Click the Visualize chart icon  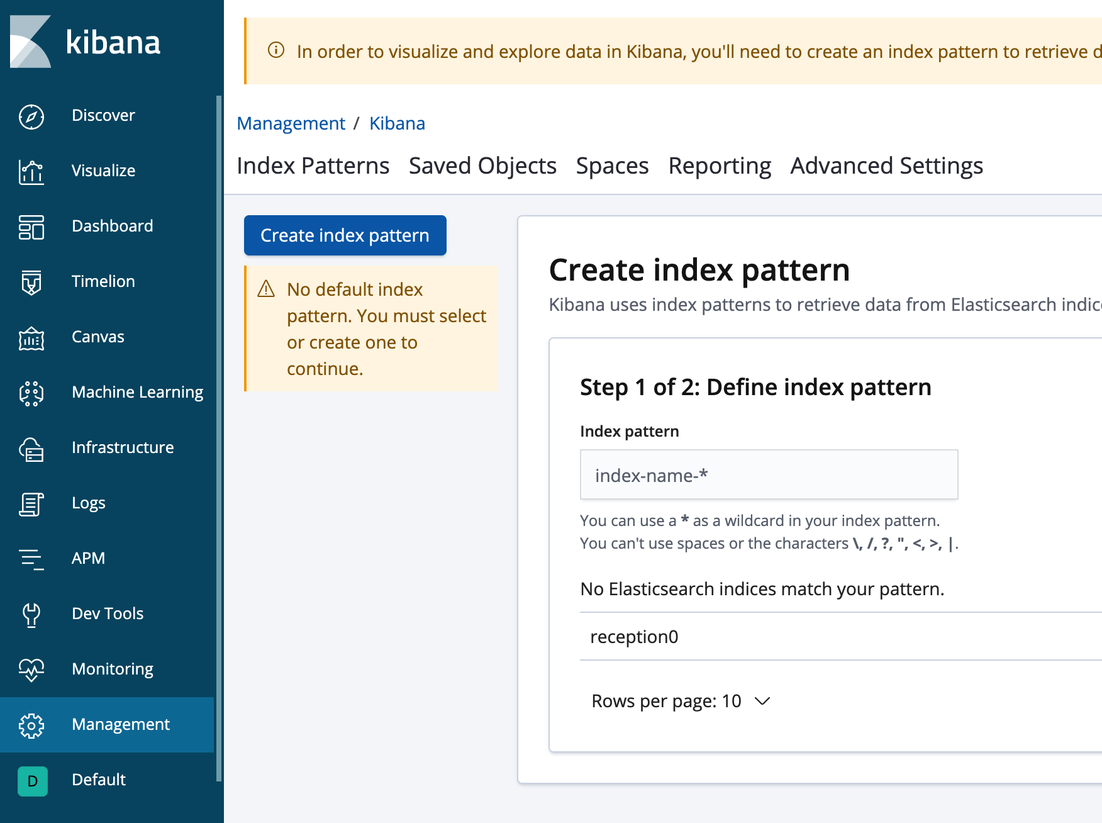pos(31,172)
